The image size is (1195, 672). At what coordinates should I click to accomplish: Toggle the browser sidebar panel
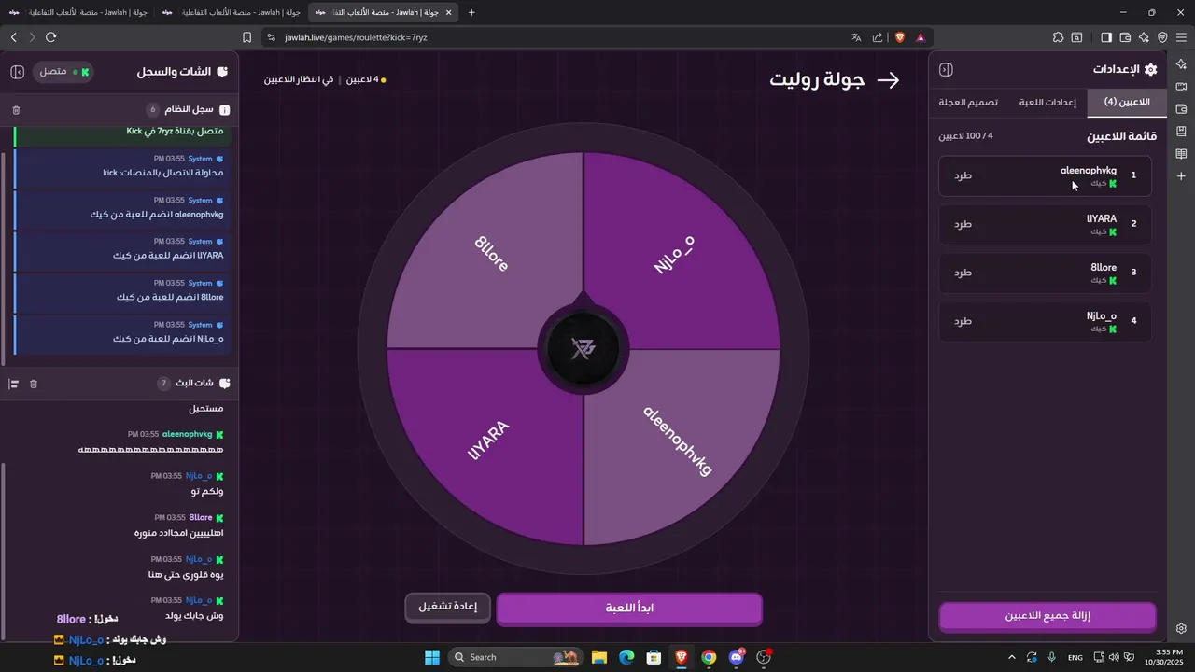(1106, 37)
